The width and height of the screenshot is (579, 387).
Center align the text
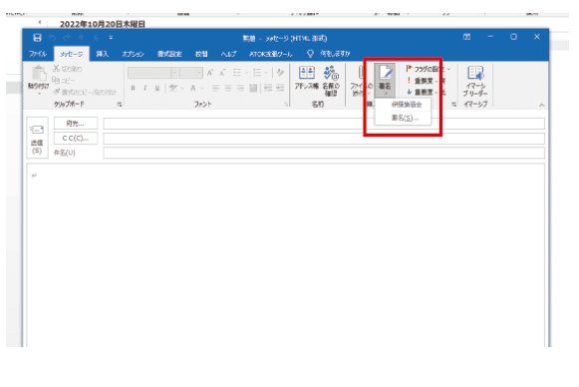[228, 88]
